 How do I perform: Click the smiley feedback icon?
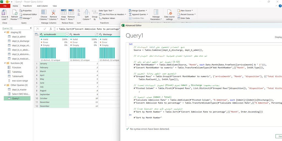[7, 2]
